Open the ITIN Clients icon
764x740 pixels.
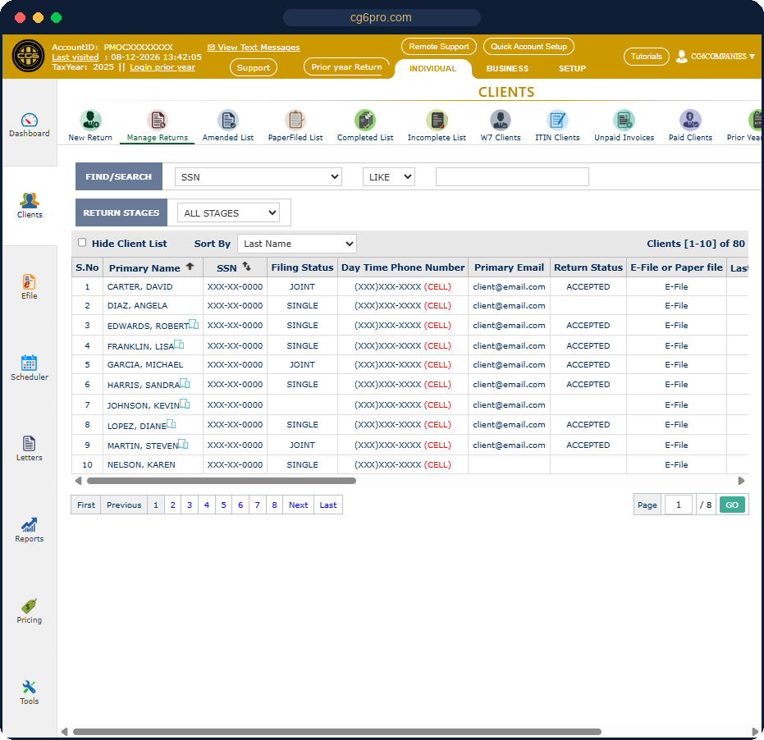point(557,120)
